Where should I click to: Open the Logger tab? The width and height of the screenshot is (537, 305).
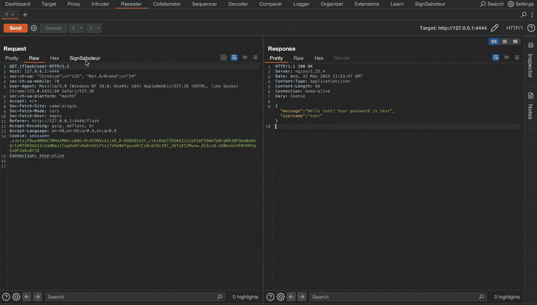pos(302,4)
